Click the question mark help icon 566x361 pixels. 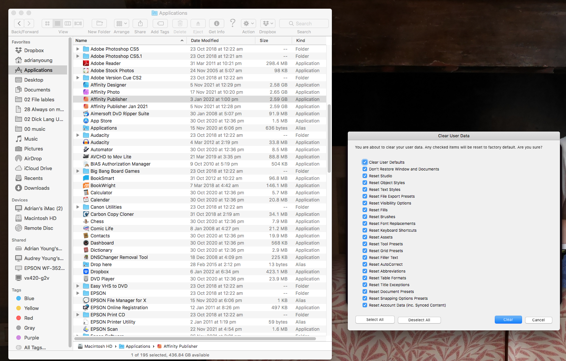233,23
